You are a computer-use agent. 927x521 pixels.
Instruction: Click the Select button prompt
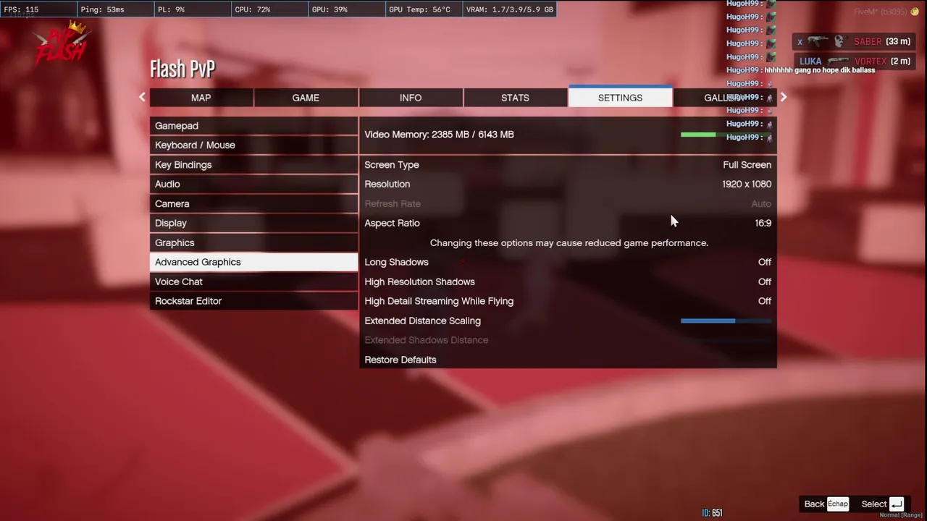[883, 504]
